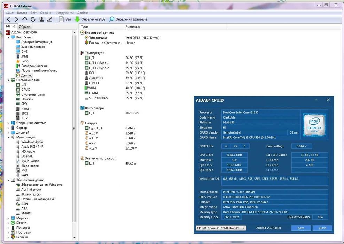Select the Датчик sensor entry
This screenshot has width=344, height=244.
24,75
